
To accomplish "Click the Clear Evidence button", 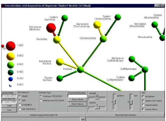I will pos(78,104).
